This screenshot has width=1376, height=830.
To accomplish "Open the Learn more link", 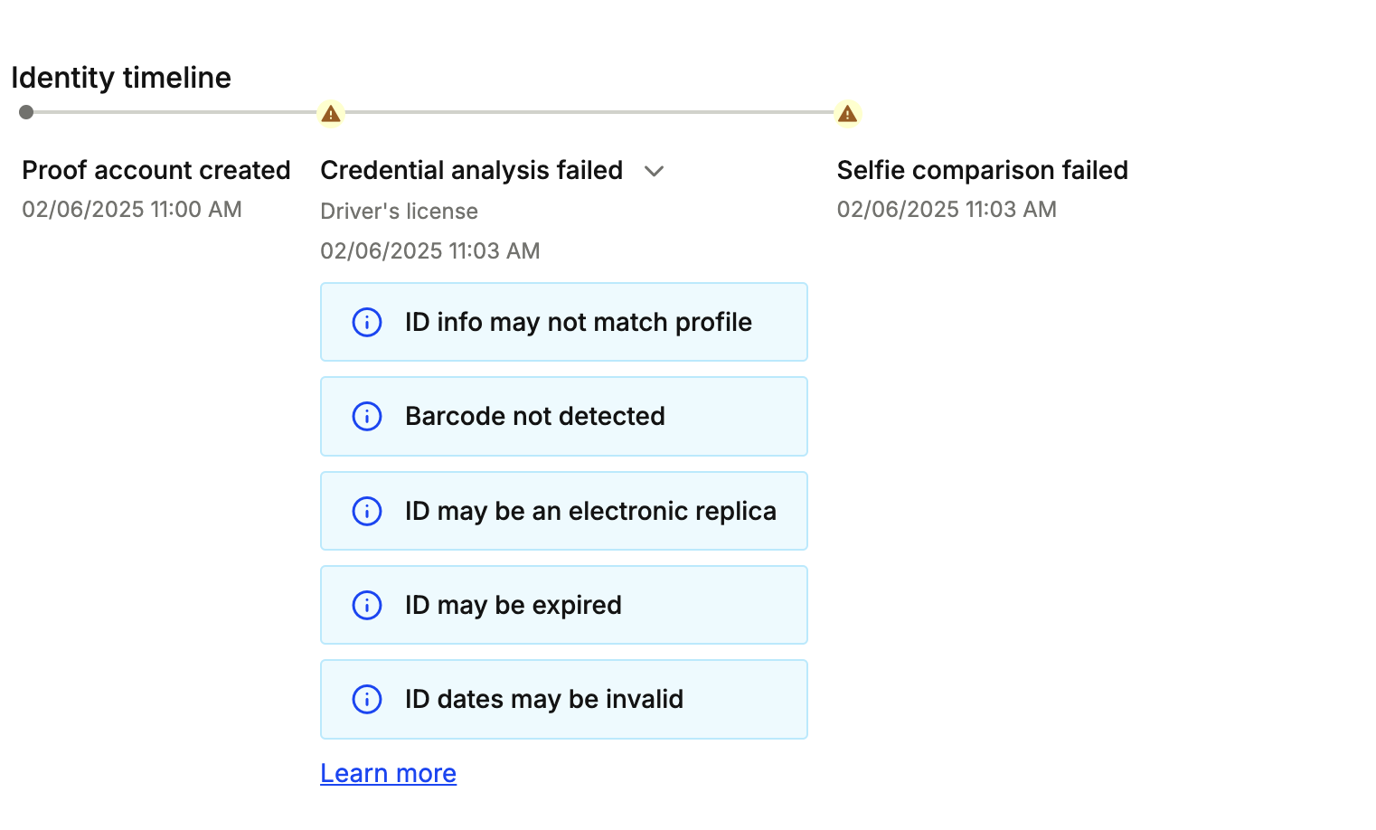I will tap(388, 773).
